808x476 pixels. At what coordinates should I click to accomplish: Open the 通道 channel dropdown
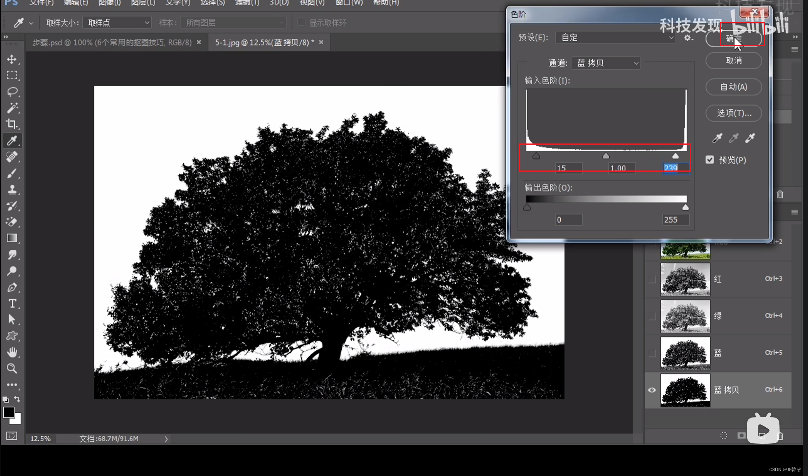pos(606,63)
